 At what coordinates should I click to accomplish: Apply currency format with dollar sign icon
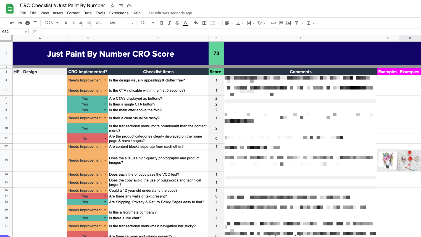(66, 23)
